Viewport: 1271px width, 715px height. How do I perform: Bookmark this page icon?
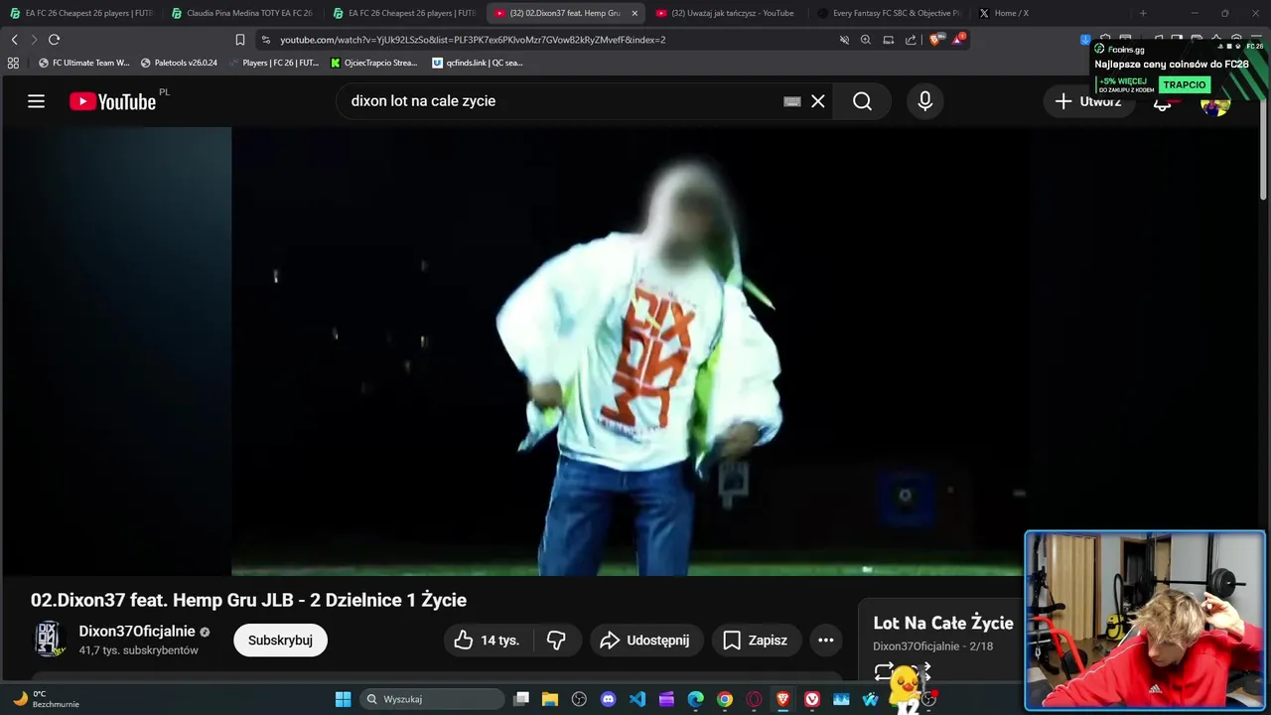pos(239,40)
